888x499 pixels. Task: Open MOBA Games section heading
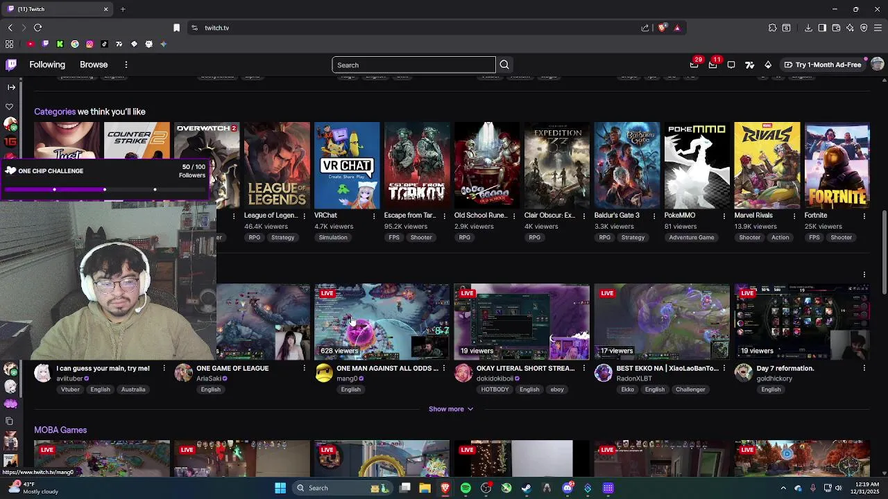pyautogui.click(x=60, y=430)
